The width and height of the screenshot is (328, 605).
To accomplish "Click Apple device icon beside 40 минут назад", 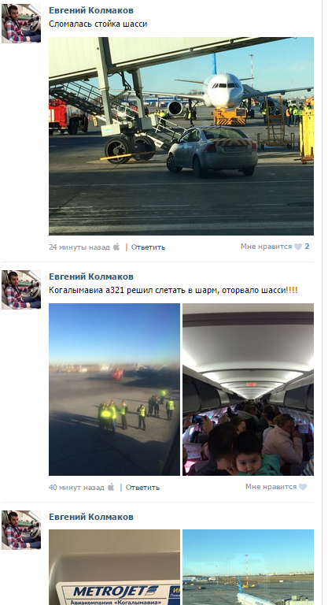I will pos(111,487).
